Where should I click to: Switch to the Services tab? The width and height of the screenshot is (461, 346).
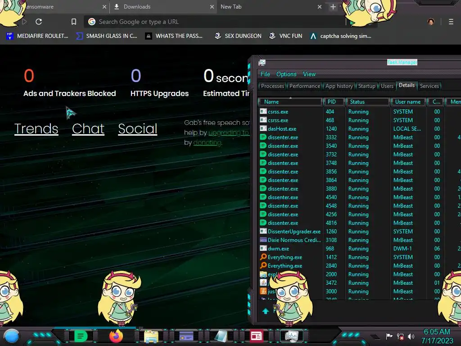pos(429,86)
